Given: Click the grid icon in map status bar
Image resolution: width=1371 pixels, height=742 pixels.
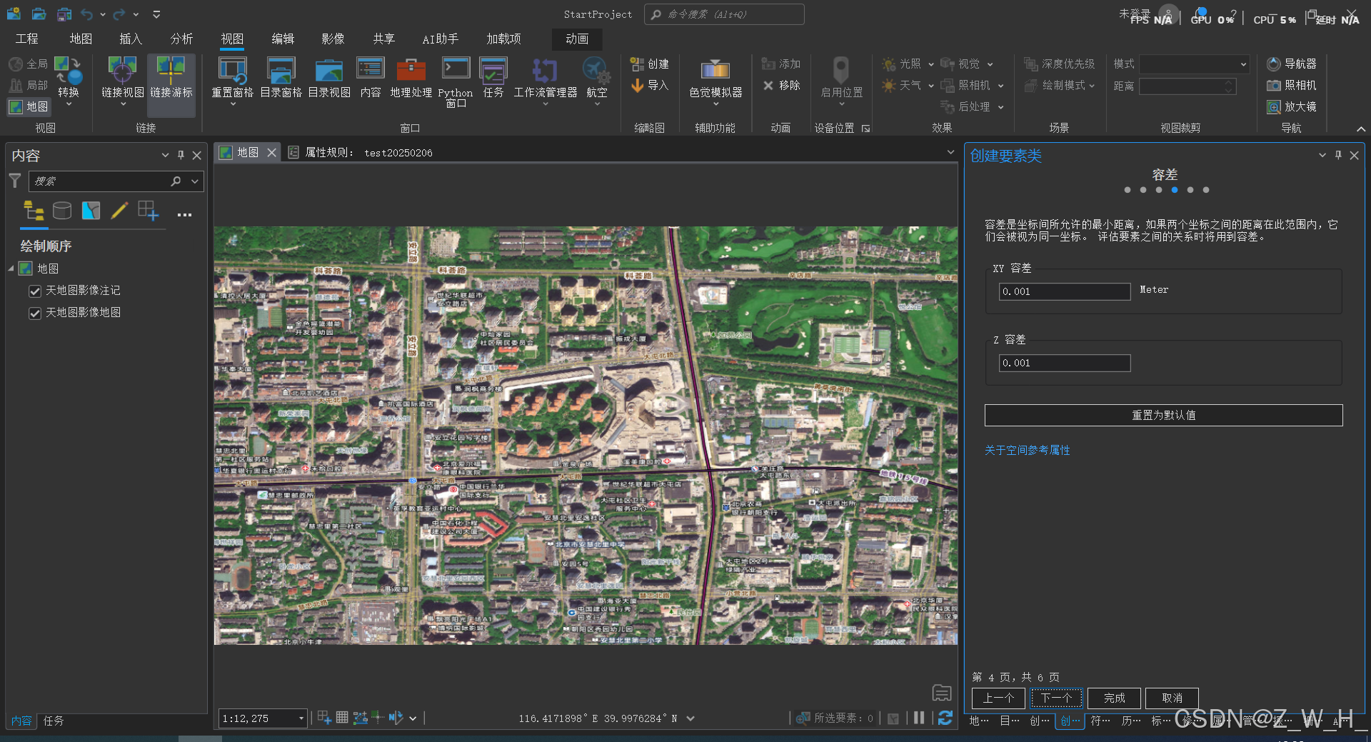Looking at the screenshot, I should (x=342, y=717).
